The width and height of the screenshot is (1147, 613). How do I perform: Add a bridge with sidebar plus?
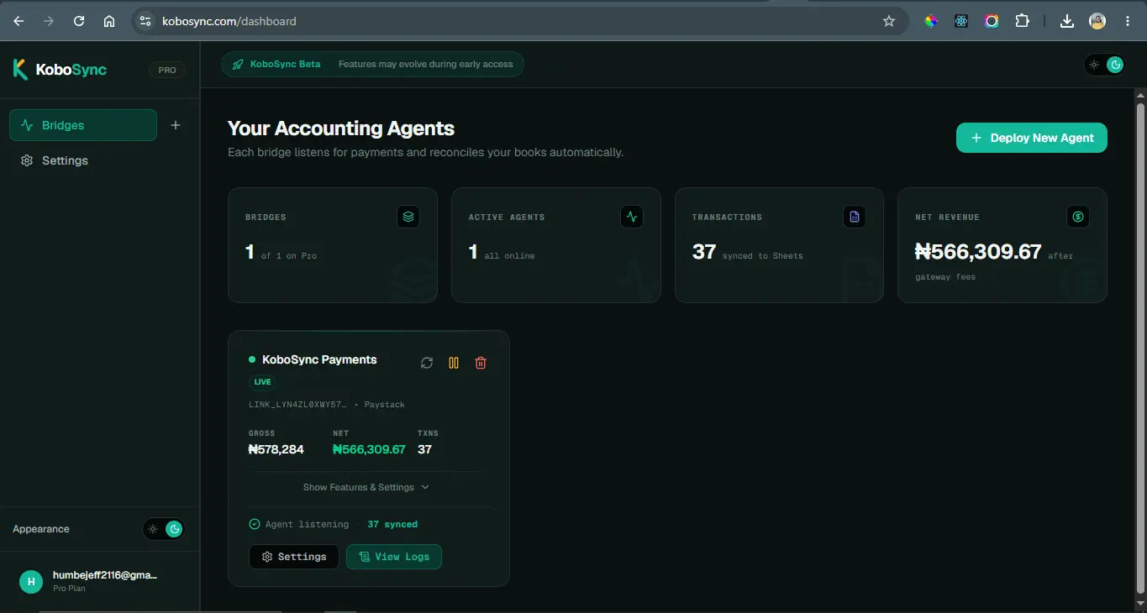(176, 125)
